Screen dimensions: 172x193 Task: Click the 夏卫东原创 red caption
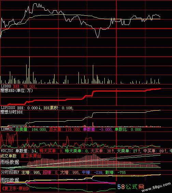(x=31, y=156)
